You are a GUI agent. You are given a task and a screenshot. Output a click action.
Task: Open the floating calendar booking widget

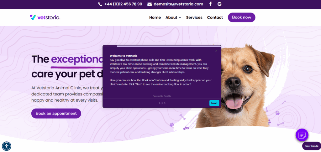point(302,135)
